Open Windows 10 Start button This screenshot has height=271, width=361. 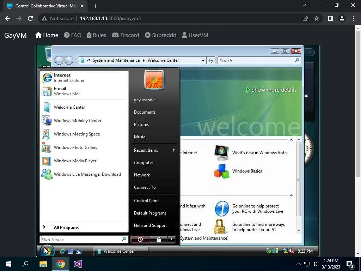coord(8,264)
